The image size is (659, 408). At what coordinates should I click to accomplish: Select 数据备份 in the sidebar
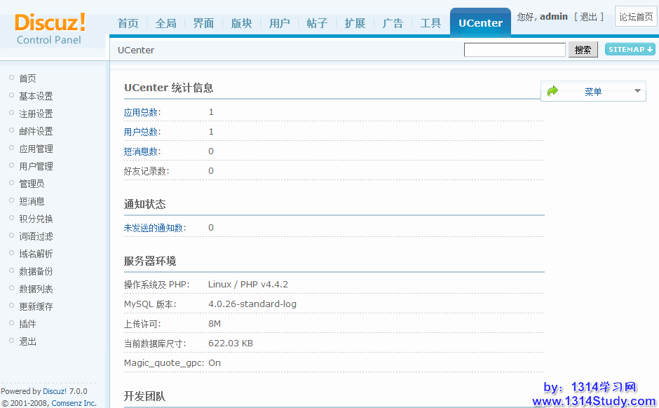tap(36, 271)
